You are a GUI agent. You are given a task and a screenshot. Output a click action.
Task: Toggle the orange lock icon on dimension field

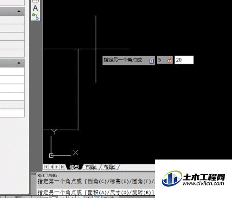(x=169, y=60)
